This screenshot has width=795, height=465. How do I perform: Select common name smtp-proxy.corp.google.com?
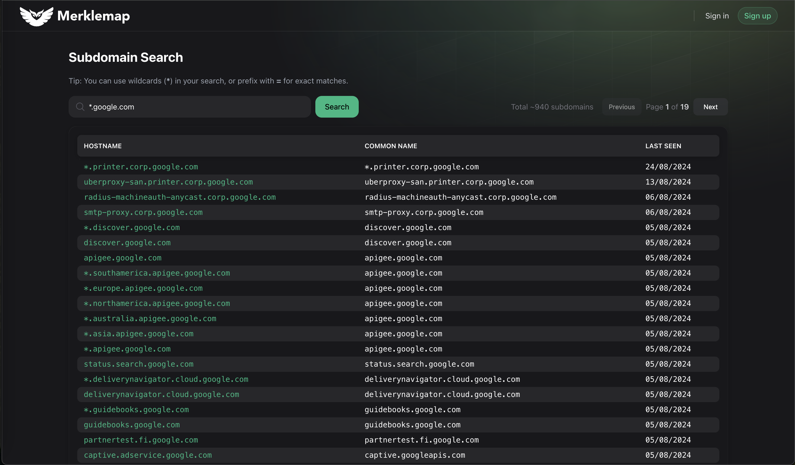click(x=424, y=212)
